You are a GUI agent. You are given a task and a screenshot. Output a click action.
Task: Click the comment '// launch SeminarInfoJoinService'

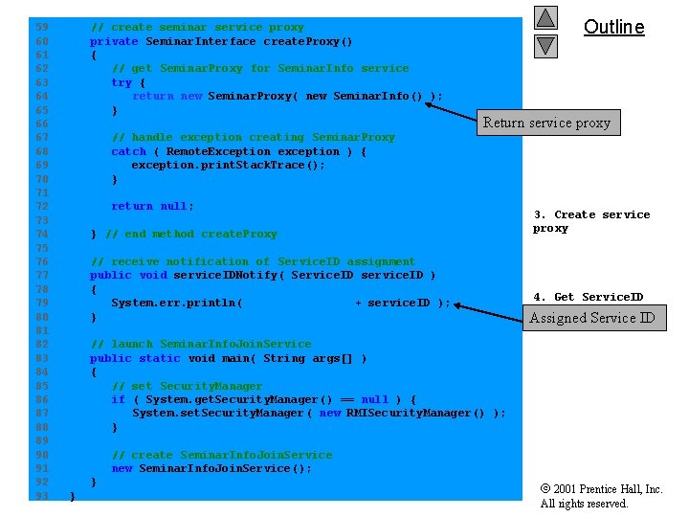pos(201,344)
